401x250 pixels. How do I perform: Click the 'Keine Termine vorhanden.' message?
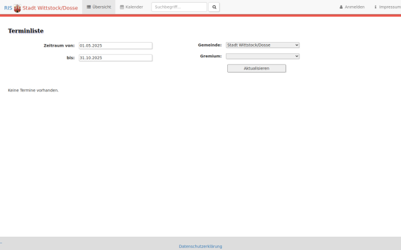click(x=33, y=90)
